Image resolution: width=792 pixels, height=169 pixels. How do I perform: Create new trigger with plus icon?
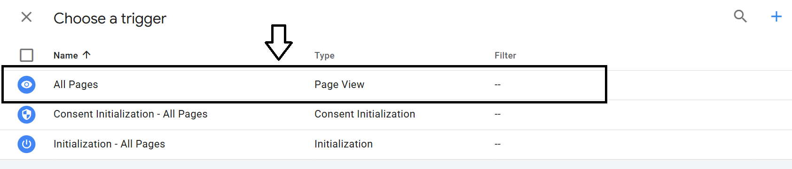click(776, 17)
